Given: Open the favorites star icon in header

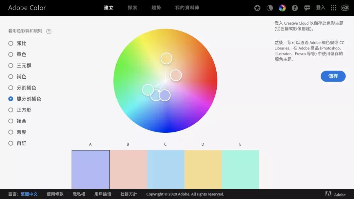Looking at the screenshot, I should 257,8.
